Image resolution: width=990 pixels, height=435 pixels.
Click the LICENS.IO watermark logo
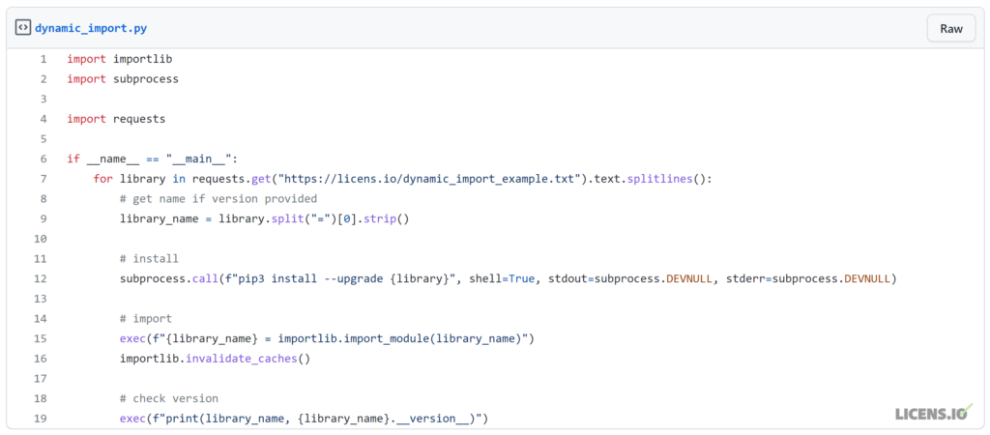[x=934, y=412]
